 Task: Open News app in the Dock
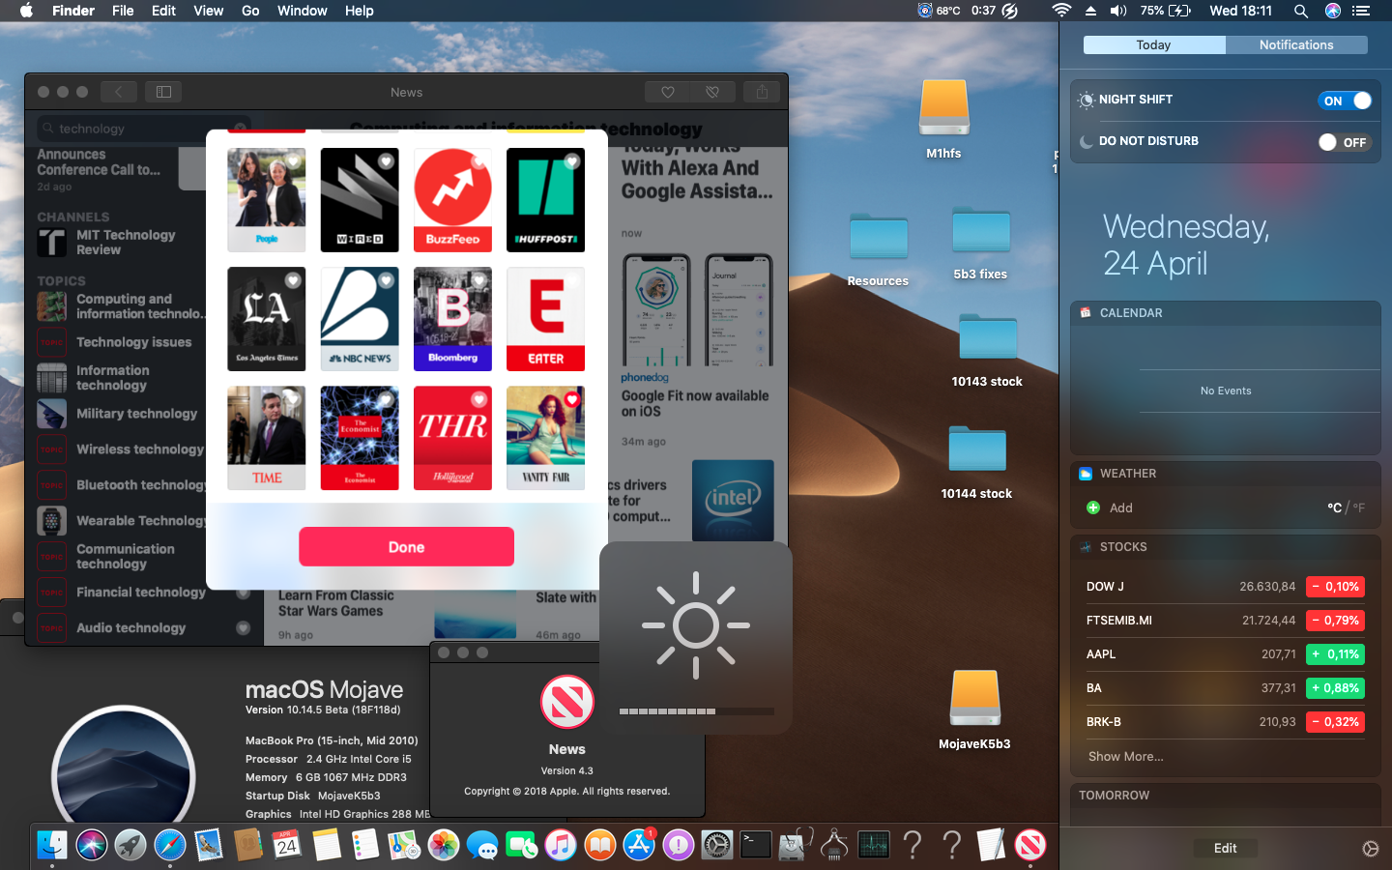point(1030,845)
